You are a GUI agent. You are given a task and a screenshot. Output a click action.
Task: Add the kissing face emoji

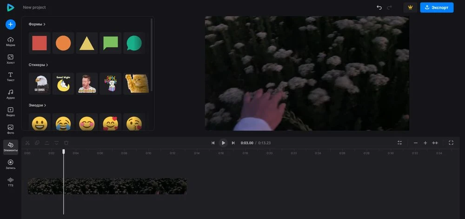tap(134, 123)
